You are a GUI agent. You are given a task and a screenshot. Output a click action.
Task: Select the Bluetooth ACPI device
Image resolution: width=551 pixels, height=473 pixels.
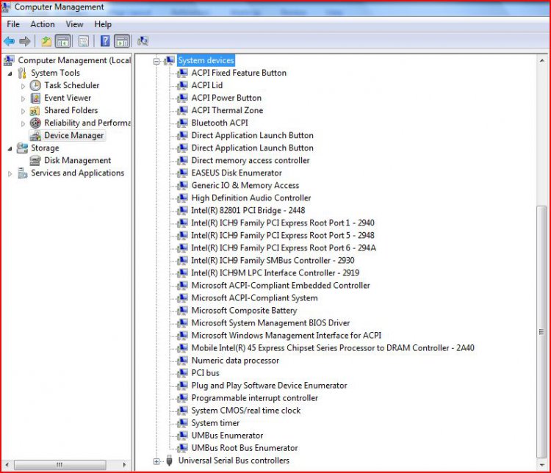click(x=220, y=123)
